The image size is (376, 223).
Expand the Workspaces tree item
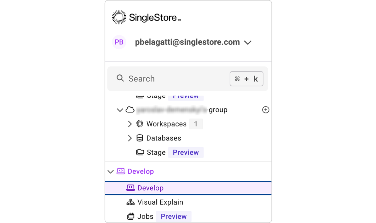[130, 124]
